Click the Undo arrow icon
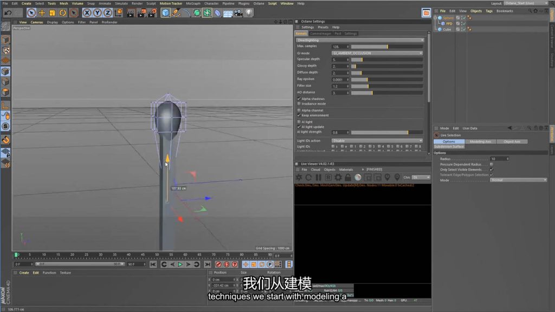The image size is (555, 312). (x=8, y=13)
